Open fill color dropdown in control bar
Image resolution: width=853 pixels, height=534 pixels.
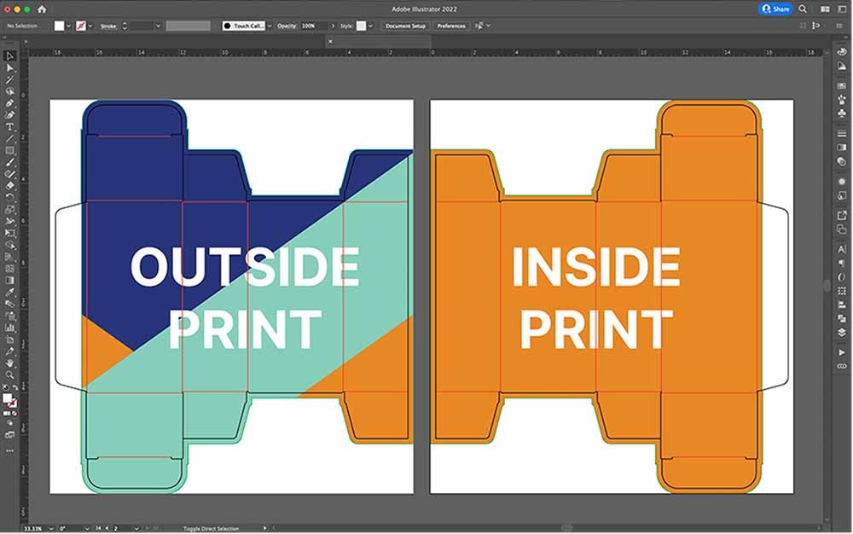69,26
